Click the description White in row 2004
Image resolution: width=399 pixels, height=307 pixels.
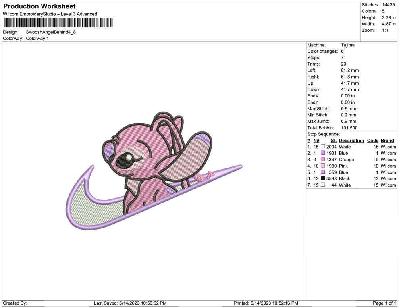(345, 147)
